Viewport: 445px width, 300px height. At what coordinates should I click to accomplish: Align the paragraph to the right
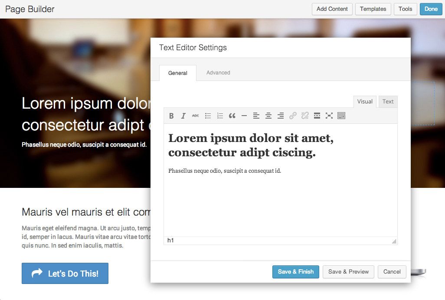click(281, 116)
